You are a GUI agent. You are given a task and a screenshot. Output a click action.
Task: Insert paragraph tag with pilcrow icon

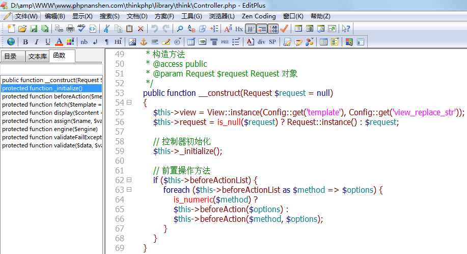click(x=106, y=42)
